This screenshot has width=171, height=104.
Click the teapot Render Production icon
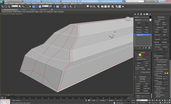[123, 6]
